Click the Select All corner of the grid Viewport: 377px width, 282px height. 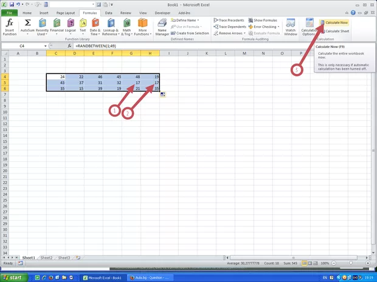5,53
